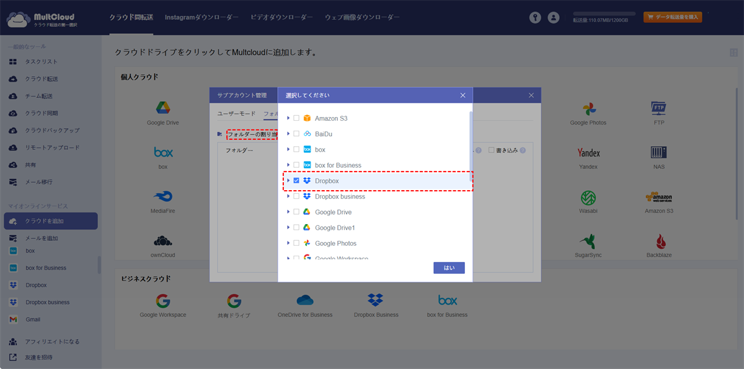The image size is (744, 369).
Task: Expand the Dropbox business tree node
Action: click(x=288, y=196)
